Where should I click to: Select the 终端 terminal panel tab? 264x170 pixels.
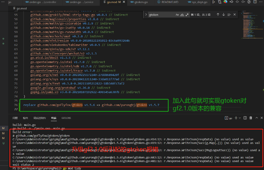click(54, 118)
